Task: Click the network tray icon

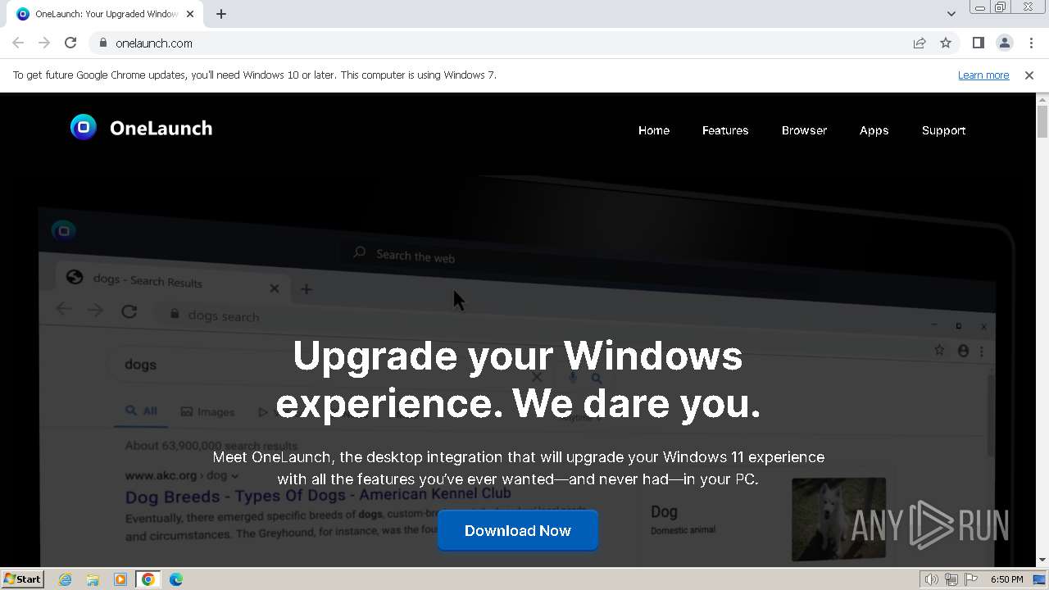Action: 951,579
